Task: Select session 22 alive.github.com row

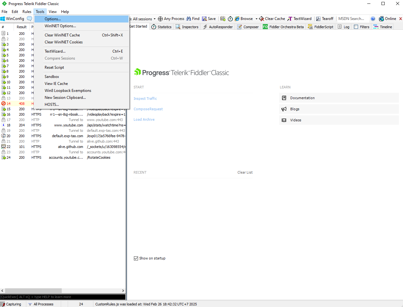Action: coord(63,147)
